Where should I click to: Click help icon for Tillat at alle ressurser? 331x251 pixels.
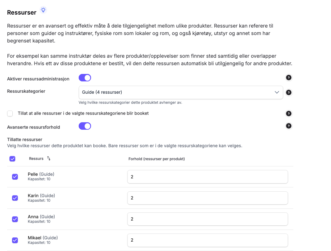point(288,114)
